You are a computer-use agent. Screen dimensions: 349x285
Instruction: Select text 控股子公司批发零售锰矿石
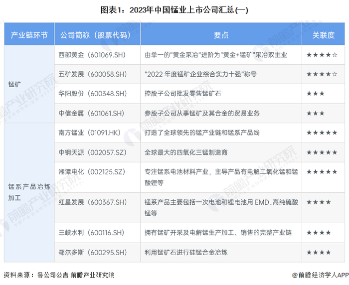point(183,94)
